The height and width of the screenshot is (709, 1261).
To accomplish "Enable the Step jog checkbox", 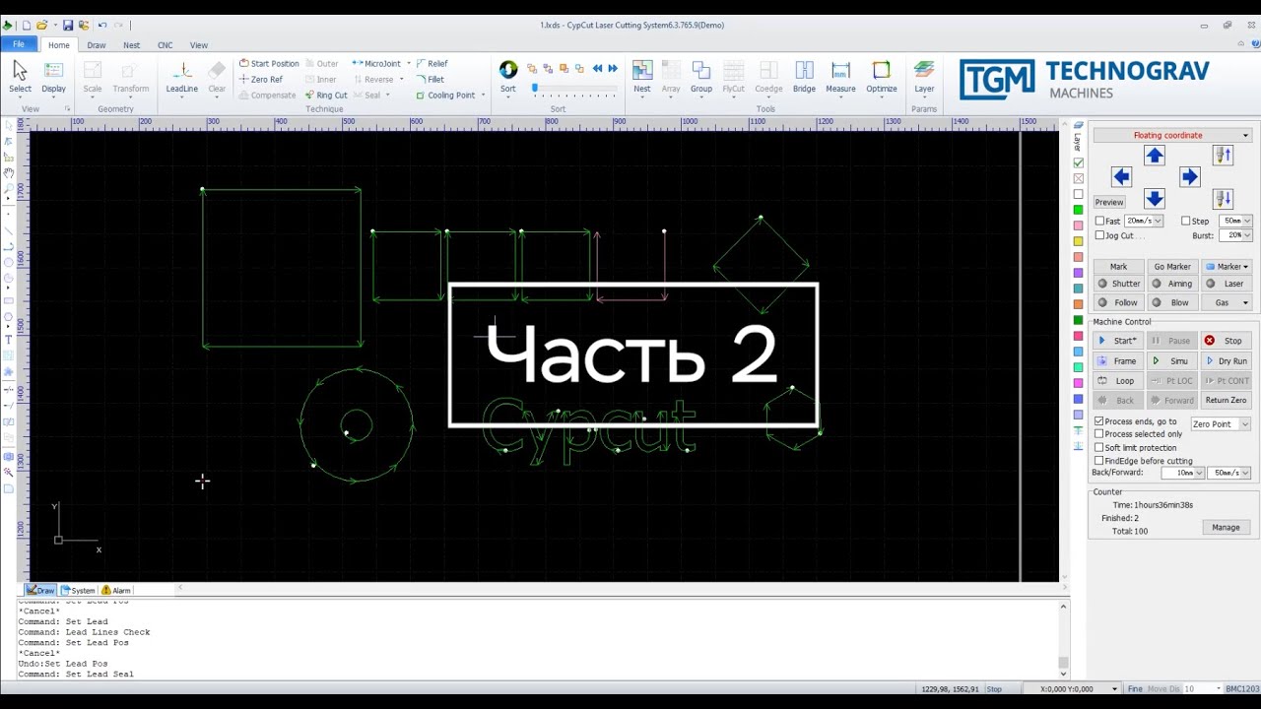I will 1186,222.
